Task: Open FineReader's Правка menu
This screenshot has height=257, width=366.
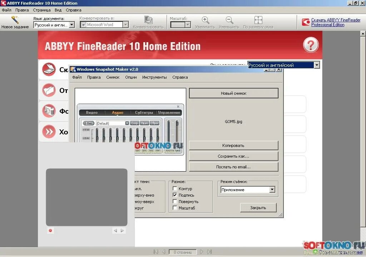Action: click(x=22, y=10)
